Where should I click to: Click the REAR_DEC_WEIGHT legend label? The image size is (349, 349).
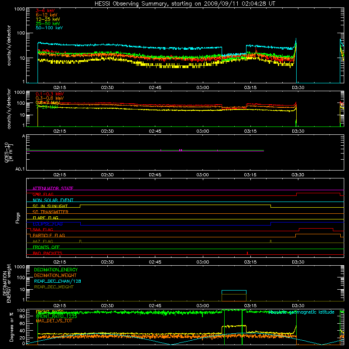tap(54, 287)
